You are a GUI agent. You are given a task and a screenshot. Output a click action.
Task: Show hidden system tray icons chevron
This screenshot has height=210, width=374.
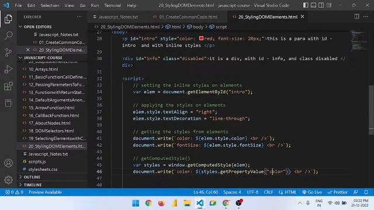pyautogui.click(x=300, y=203)
